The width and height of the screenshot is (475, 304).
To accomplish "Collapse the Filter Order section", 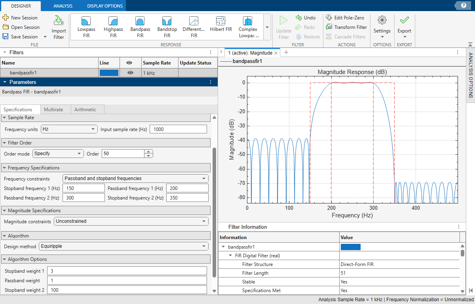I will coord(4,142).
